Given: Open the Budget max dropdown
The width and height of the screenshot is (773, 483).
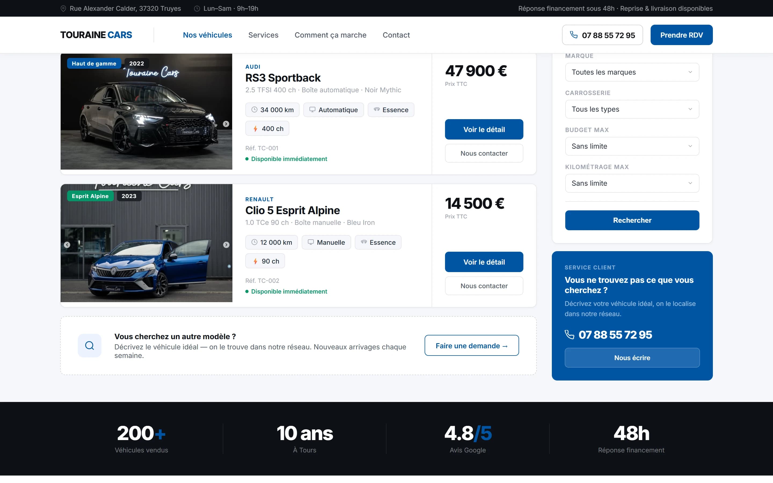Looking at the screenshot, I should tap(632, 146).
